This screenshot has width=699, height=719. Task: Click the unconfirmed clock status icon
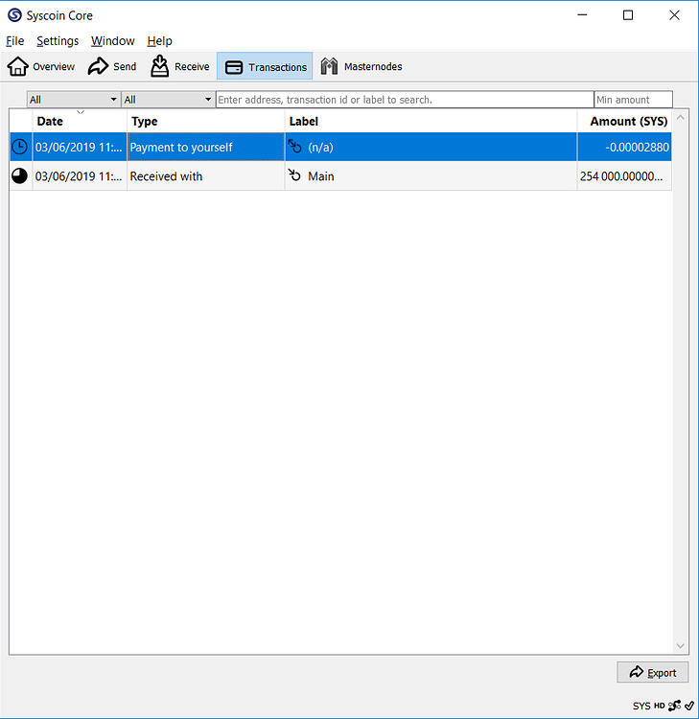coord(20,147)
